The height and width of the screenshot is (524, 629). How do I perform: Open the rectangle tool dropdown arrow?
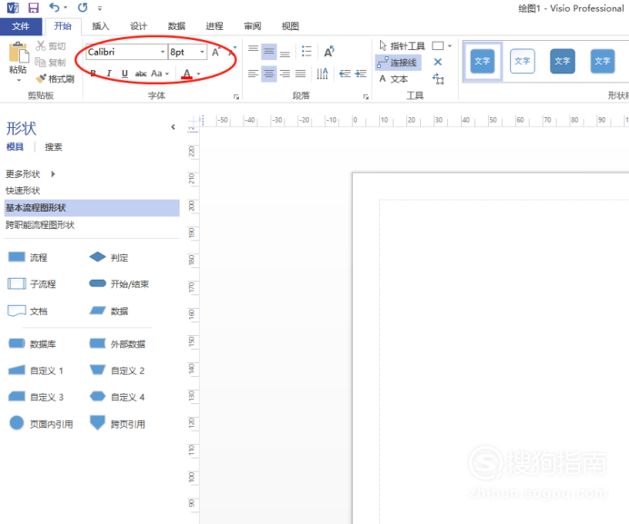pos(450,45)
